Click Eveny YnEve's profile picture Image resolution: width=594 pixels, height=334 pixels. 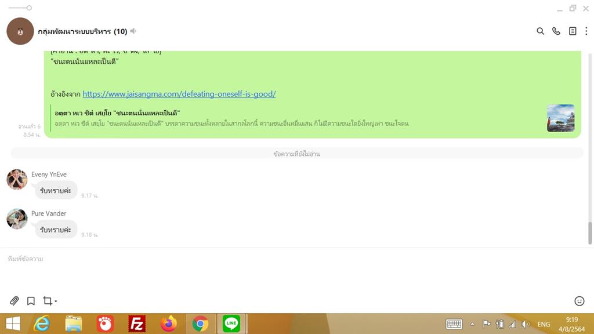point(17,180)
